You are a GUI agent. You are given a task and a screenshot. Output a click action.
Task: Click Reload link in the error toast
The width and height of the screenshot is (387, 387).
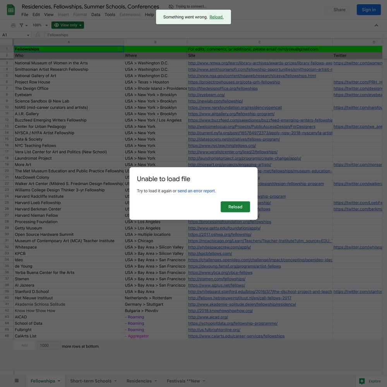(216, 17)
